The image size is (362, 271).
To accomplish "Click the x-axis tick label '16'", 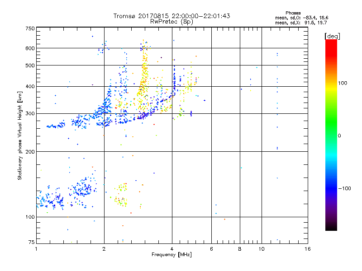I will [308, 249].
